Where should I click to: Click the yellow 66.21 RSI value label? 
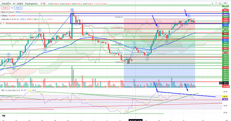click(x=226, y=97)
